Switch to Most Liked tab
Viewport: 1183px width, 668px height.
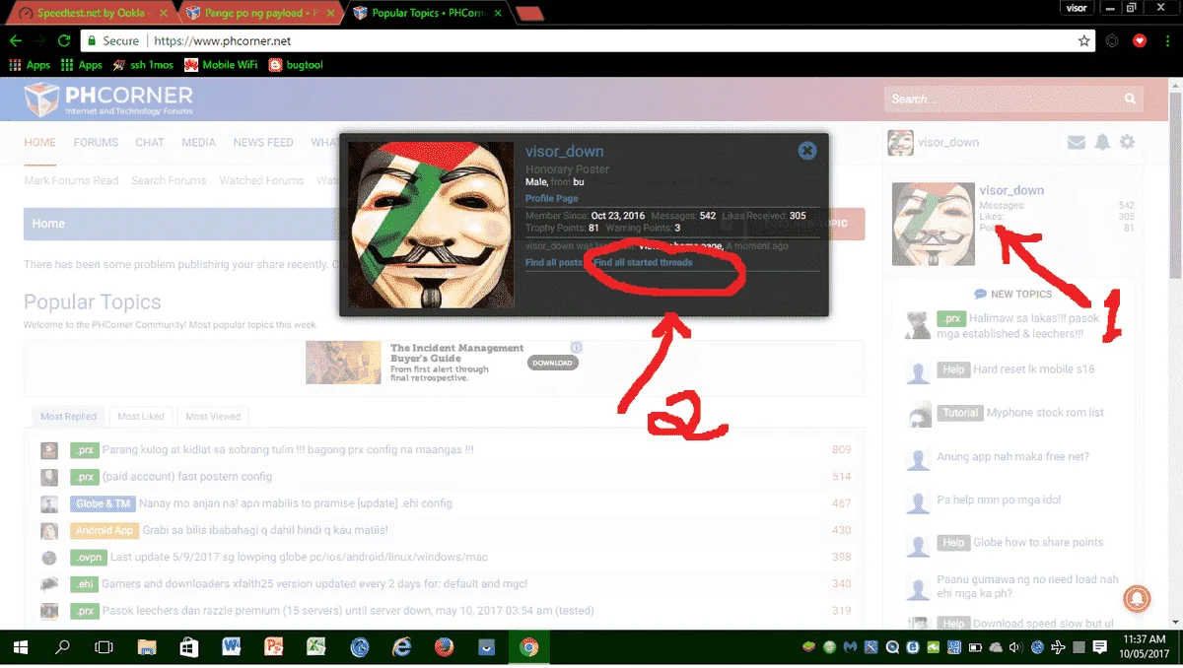pos(141,417)
